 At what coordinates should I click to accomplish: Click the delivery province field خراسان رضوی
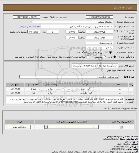coord(99,43)
